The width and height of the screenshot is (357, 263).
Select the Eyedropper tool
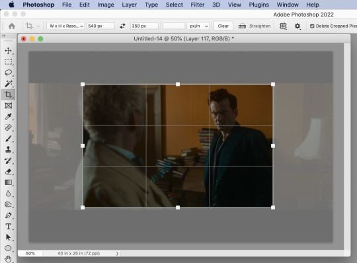point(9,116)
